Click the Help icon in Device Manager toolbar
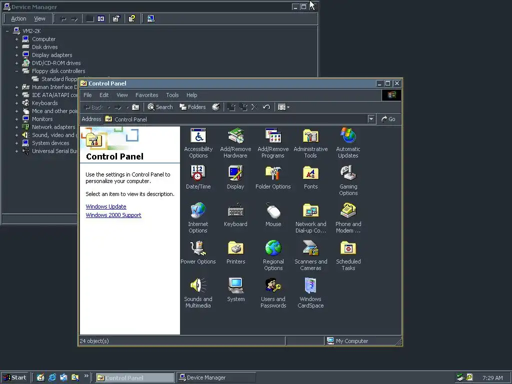 coord(132,18)
